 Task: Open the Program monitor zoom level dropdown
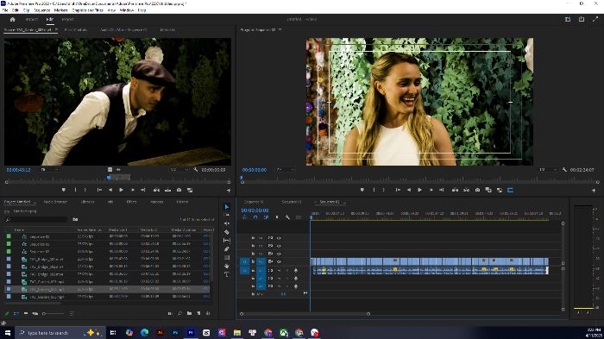click(285, 169)
